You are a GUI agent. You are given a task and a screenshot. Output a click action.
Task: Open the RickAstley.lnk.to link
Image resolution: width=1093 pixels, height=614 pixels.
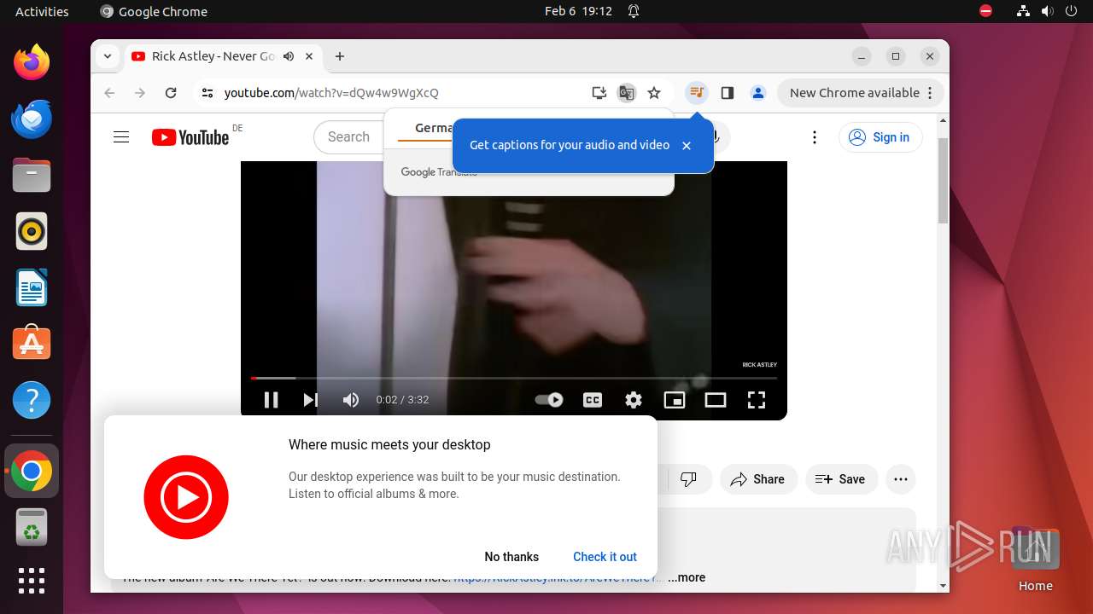click(557, 578)
